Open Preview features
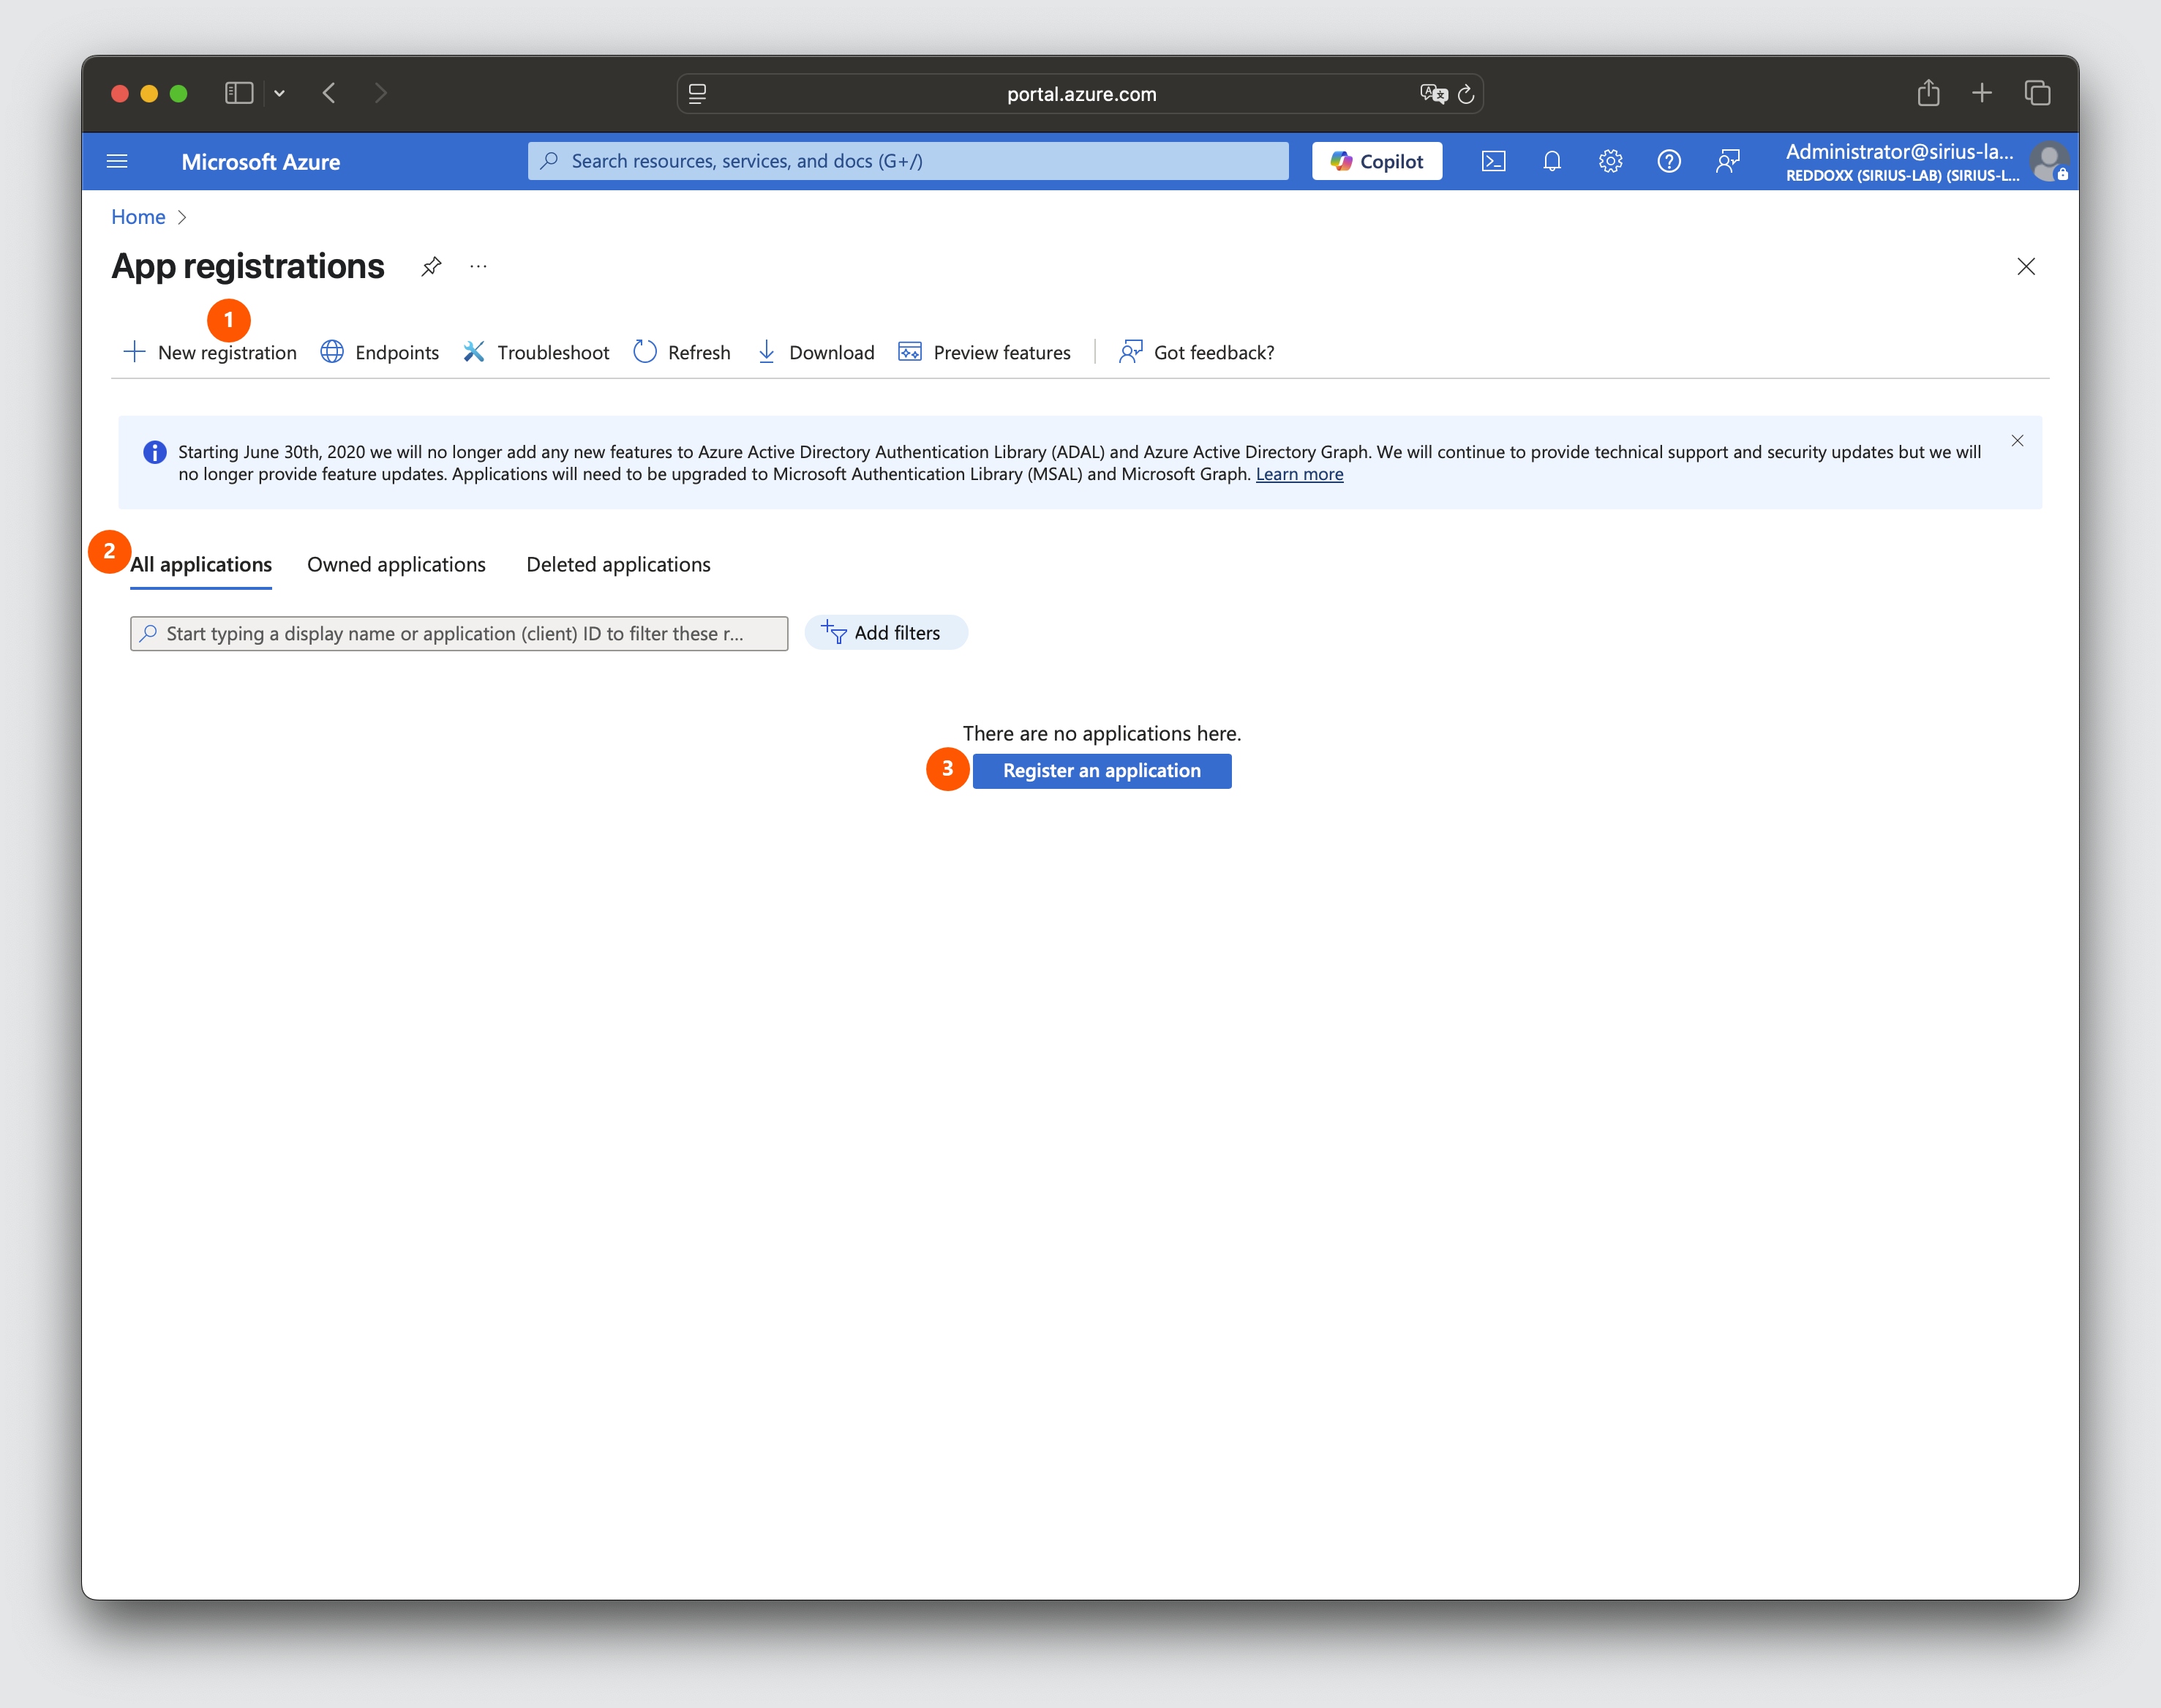The height and width of the screenshot is (1708, 2161). [985, 352]
